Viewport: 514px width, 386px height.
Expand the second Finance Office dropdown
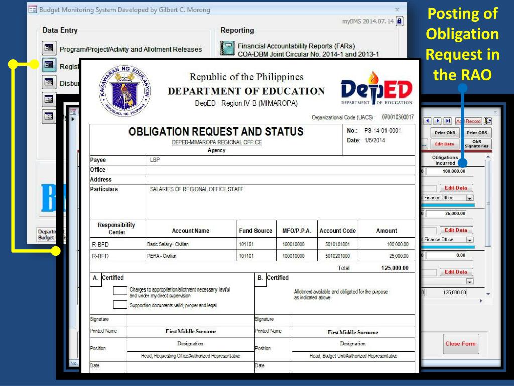tap(470, 240)
